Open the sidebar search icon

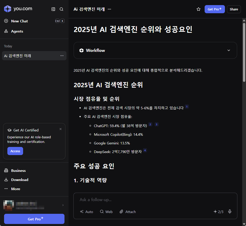pos(61,9)
